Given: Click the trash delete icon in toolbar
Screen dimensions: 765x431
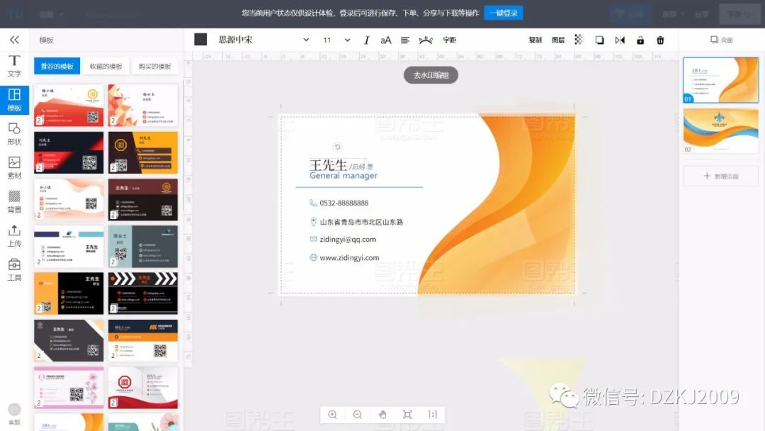Looking at the screenshot, I should tap(660, 40).
